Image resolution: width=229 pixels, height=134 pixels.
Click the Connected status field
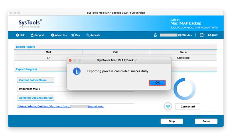point(188,107)
